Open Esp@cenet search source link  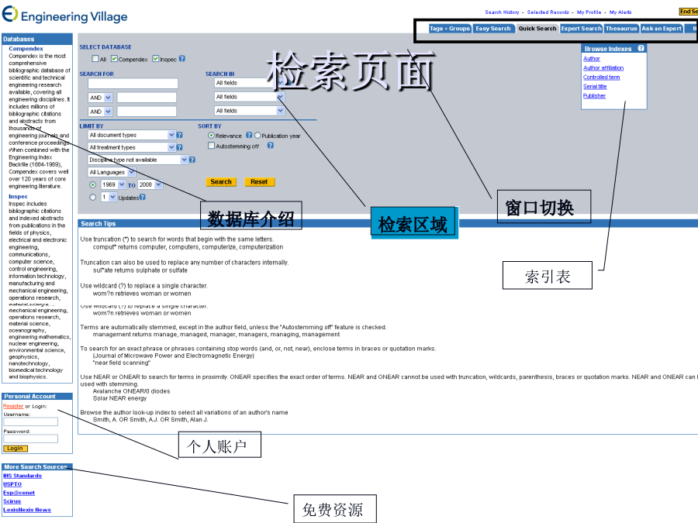pyautogui.click(x=19, y=493)
